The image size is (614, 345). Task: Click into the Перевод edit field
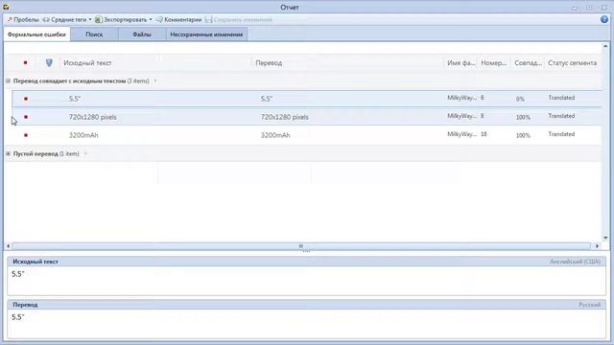click(x=306, y=324)
